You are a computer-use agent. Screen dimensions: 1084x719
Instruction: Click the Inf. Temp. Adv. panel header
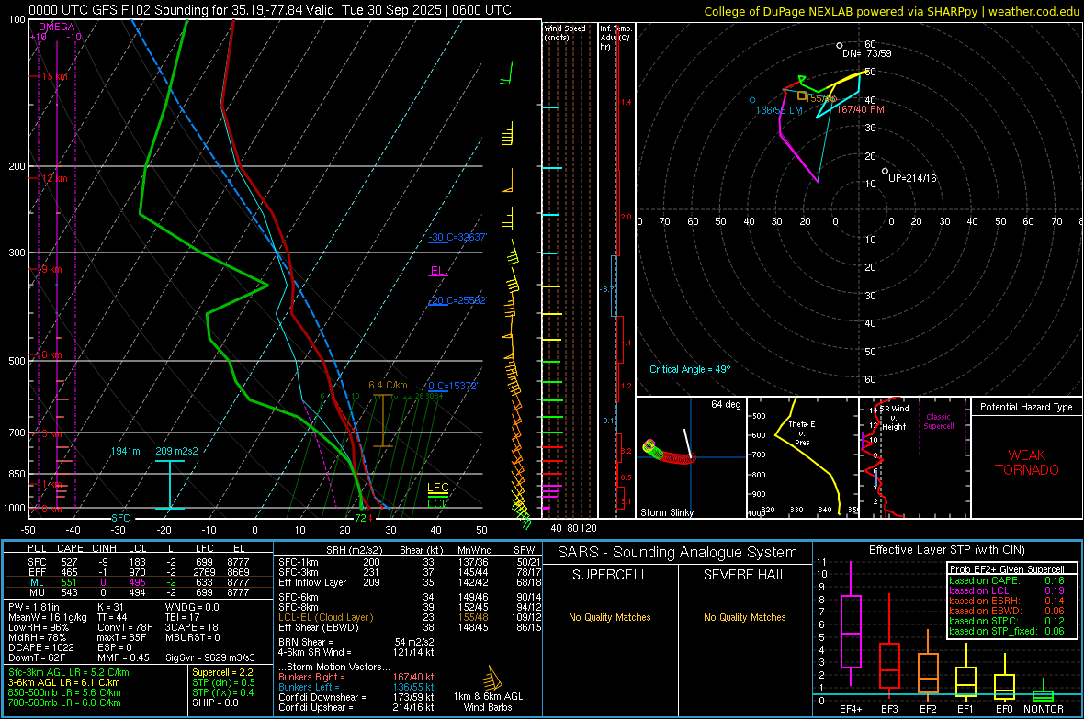[615, 38]
